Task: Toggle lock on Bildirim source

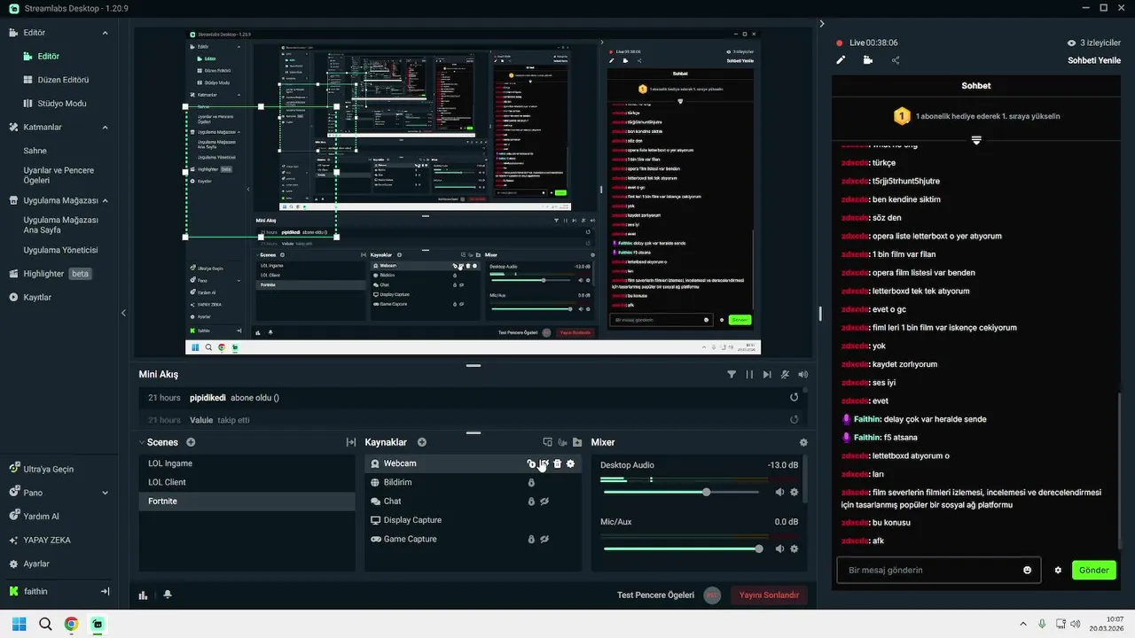Action: click(x=531, y=483)
